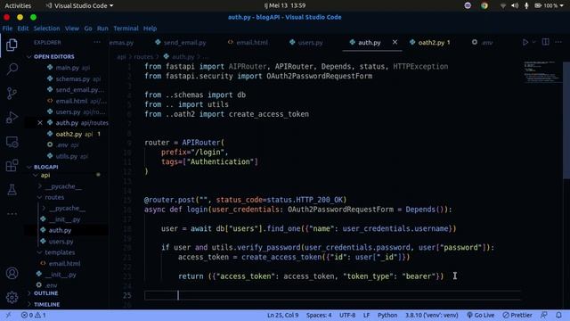The height and width of the screenshot is (321, 570).
Task: Expand the Timeline section
Action: 46,304
